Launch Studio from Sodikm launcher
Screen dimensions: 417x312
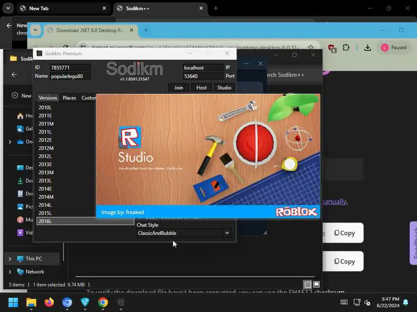224,88
